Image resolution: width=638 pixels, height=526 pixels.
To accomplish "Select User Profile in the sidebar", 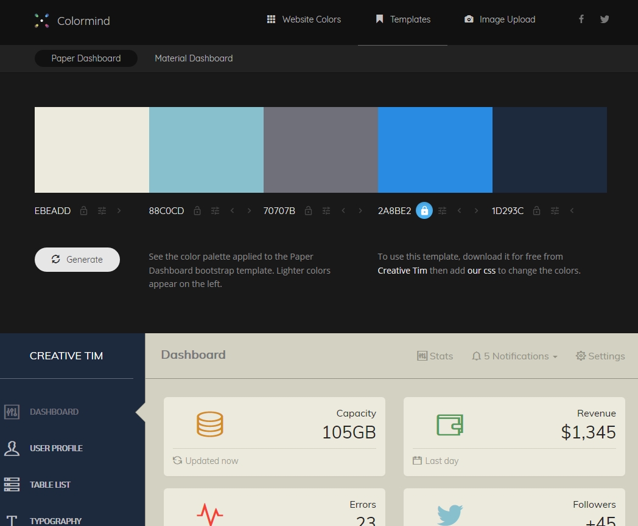I will (56, 448).
